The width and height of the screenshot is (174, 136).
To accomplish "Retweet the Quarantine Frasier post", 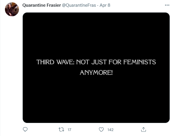I will click(61, 130).
